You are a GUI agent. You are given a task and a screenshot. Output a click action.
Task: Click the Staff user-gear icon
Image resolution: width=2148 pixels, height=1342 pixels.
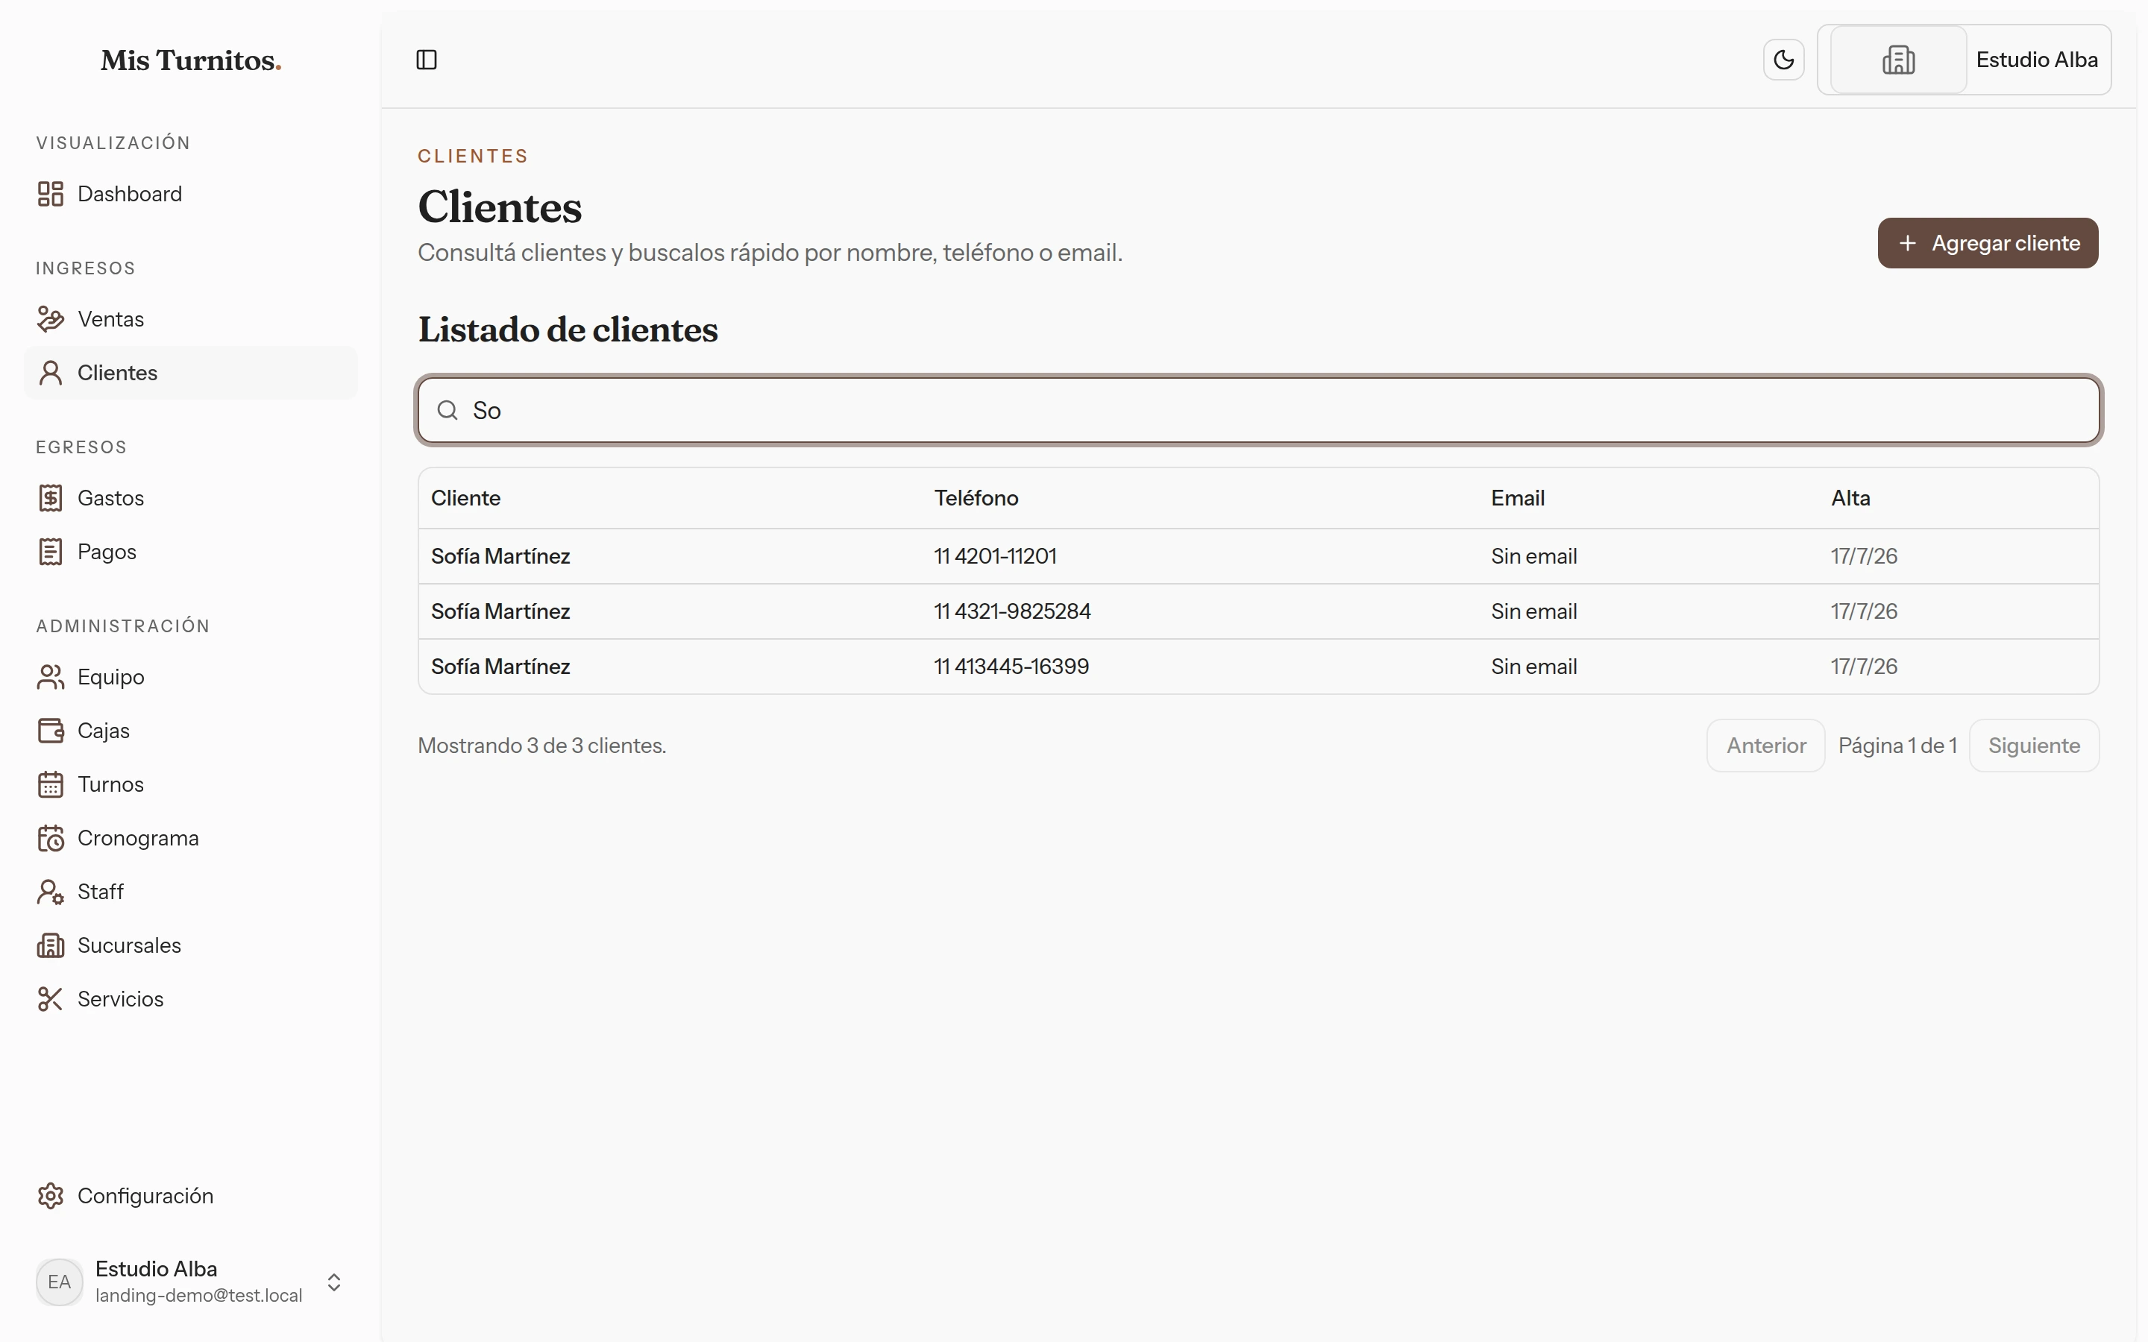click(x=51, y=892)
